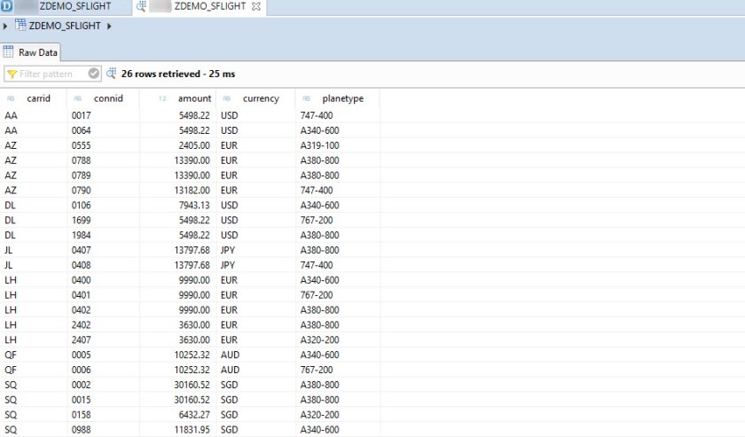This screenshot has width=745, height=437.
Task: Select the JPY currency cell for connid 0407
Action: click(x=230, y=250)
